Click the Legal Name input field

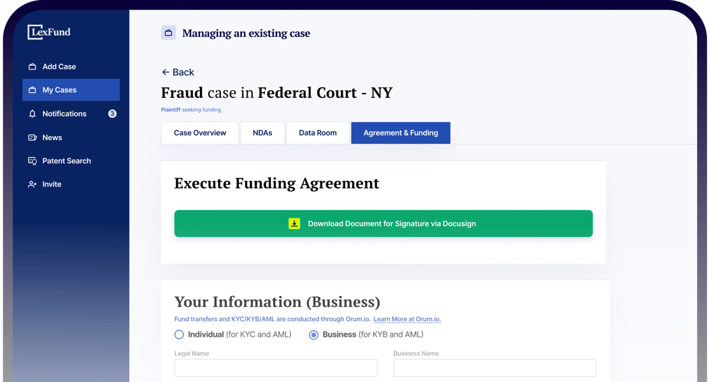[276, 367]
